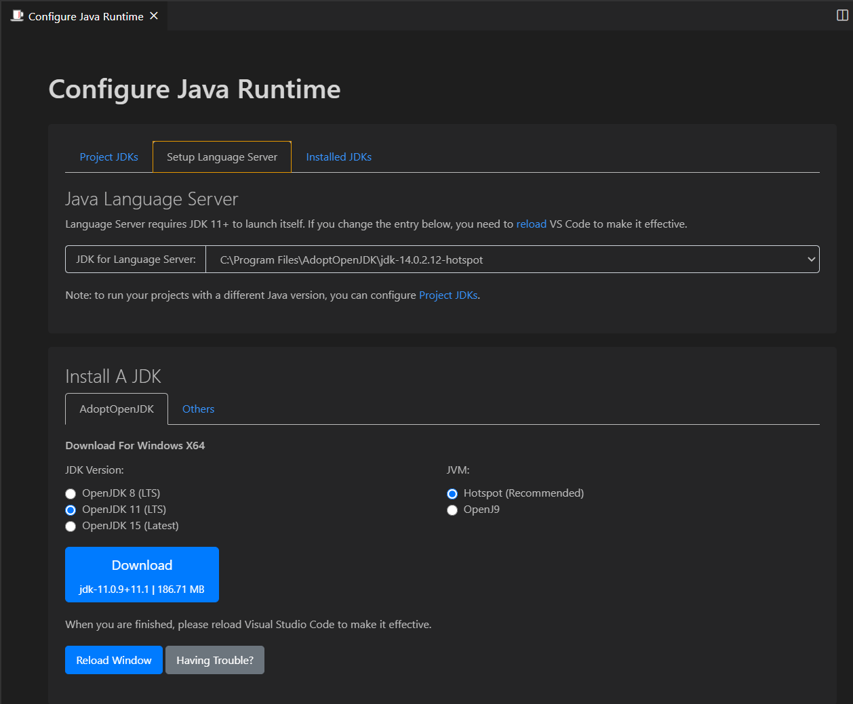Click the split editor layout icon
Screen dimensions: 853x704
tap(842, 16)
